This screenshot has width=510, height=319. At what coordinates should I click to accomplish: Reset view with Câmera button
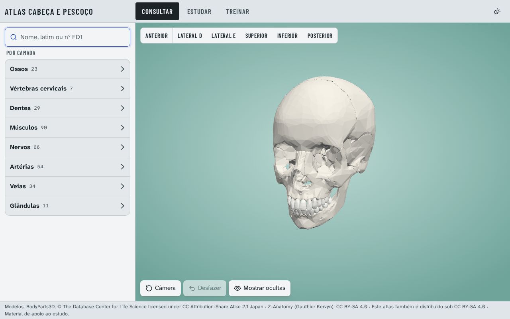161,288
